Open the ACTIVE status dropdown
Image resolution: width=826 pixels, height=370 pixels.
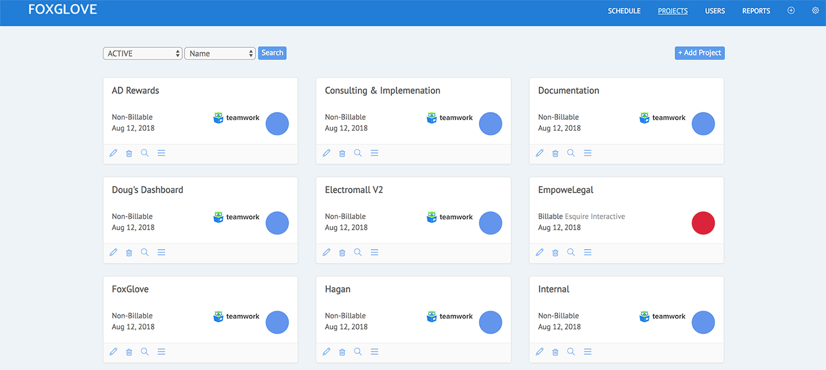[143, 53]
